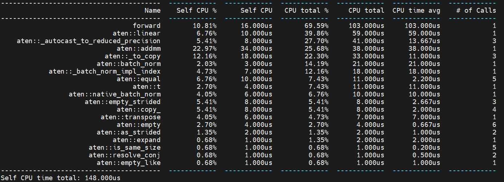Screen dimensions: 504x182
Task: Click the 2.03% value in aten::batch_norm row
Action: click(x=207, y=64)
